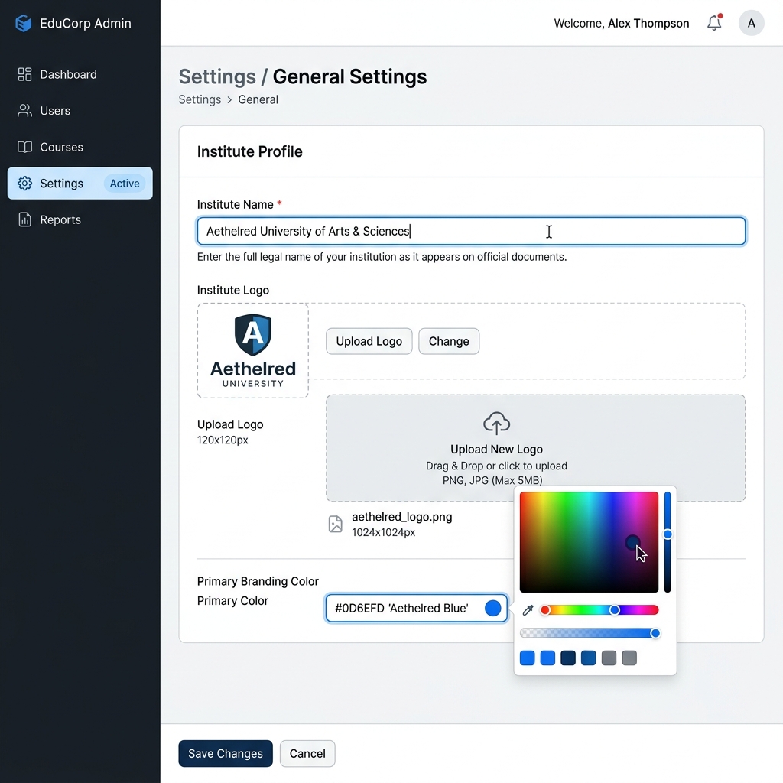Click the aethelred_logo.png file name
The height and width of the screenshot is (783, 783).
tap(402, 517)
